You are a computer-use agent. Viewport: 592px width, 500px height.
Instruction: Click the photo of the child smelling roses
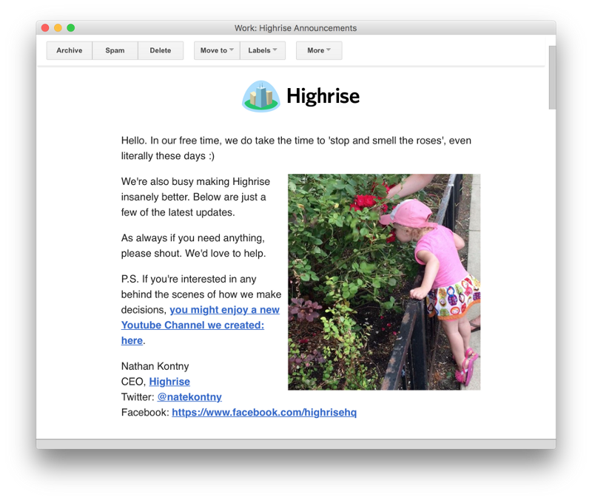(384, 282)
